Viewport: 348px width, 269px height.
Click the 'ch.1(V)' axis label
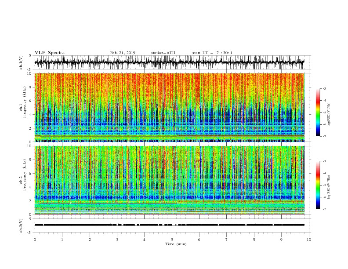tap(21, 62)
